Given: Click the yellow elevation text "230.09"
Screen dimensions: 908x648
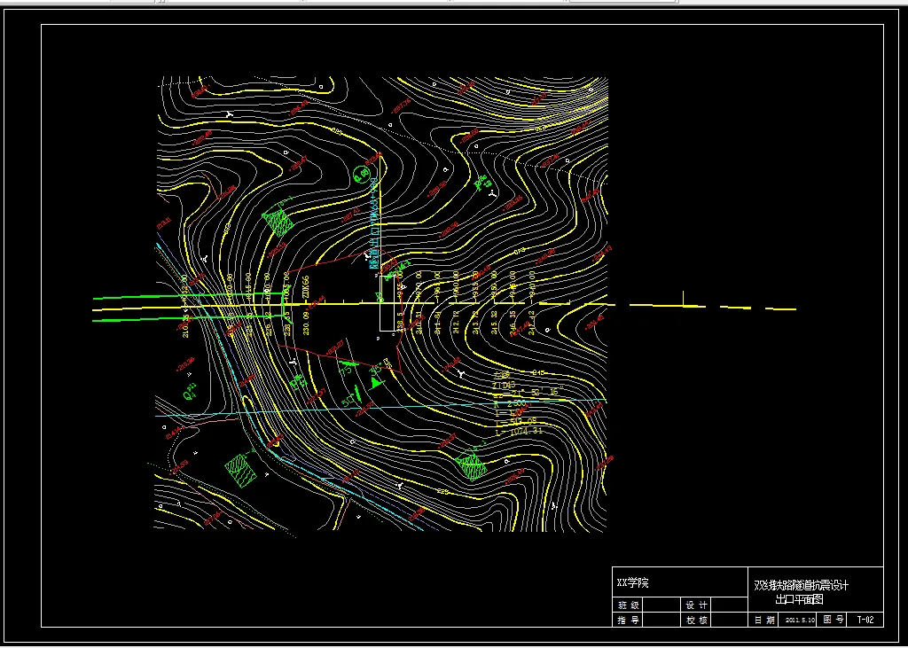Looking at the screenshot, I should [306, 324].
